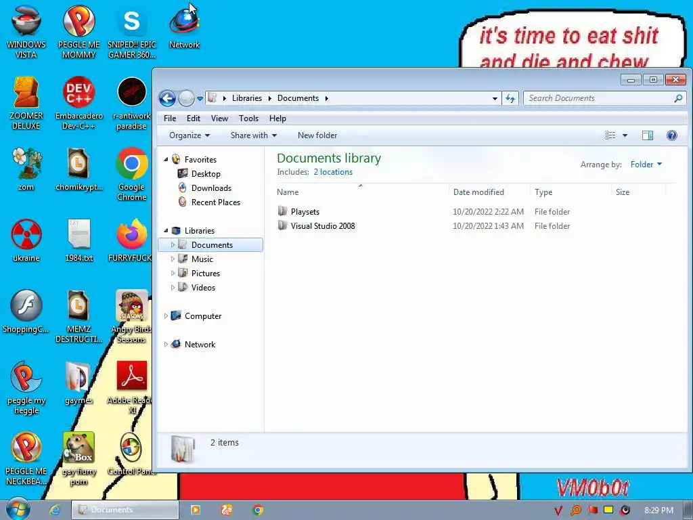The image size is (693, 520).
Task: Open Windows Media Player from taskbar
Action: 196,510
